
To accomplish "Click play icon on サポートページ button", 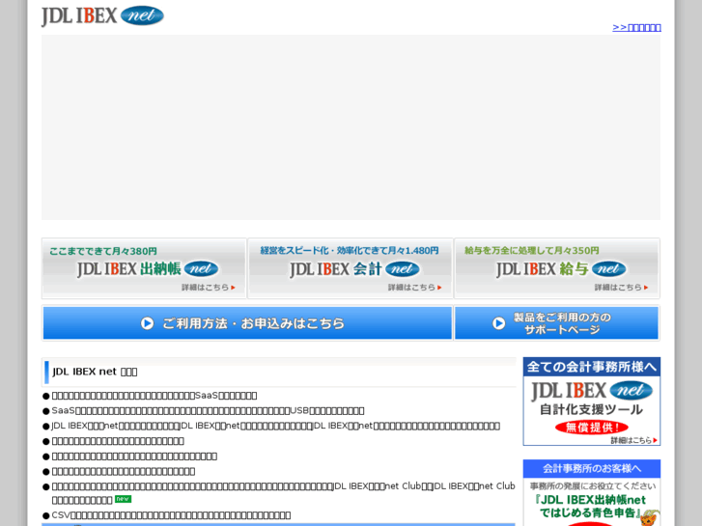I will [x=499, y=323].
